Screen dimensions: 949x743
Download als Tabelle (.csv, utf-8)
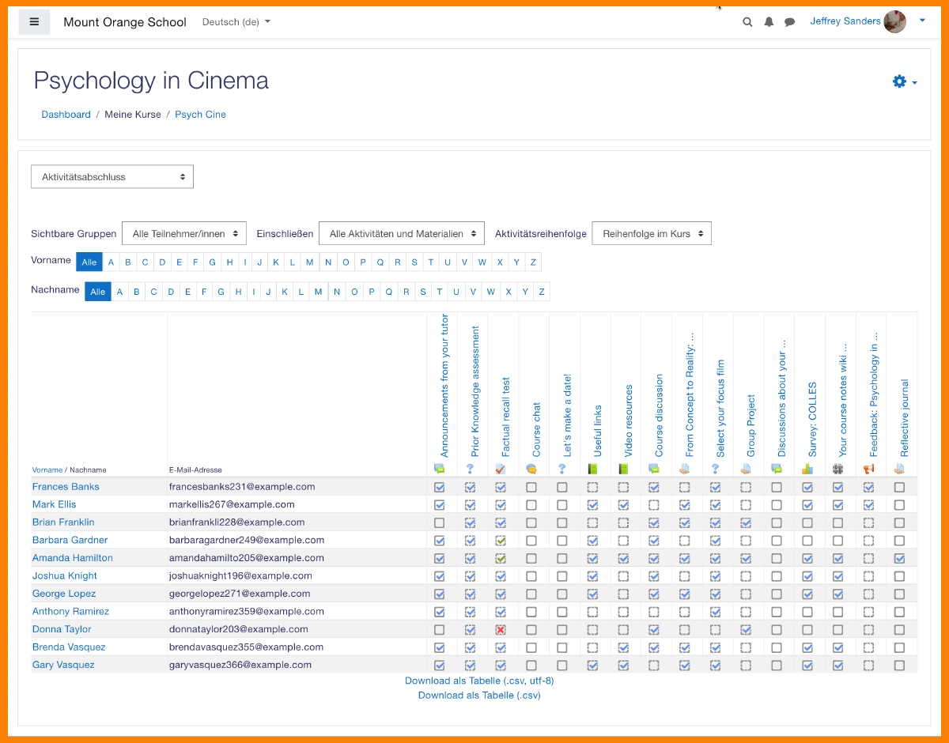(479, 681)
